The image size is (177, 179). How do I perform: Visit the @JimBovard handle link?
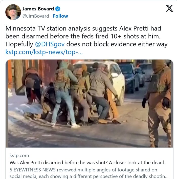[x=36, y=16]
